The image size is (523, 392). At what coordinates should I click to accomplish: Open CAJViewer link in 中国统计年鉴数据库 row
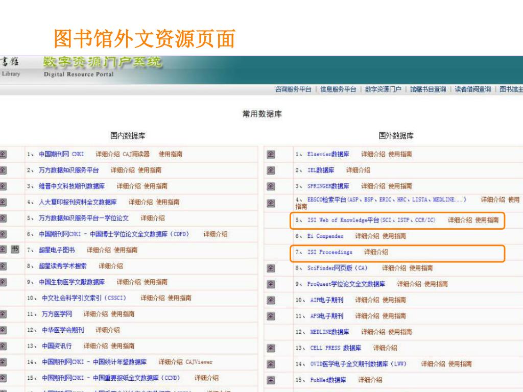199,362
